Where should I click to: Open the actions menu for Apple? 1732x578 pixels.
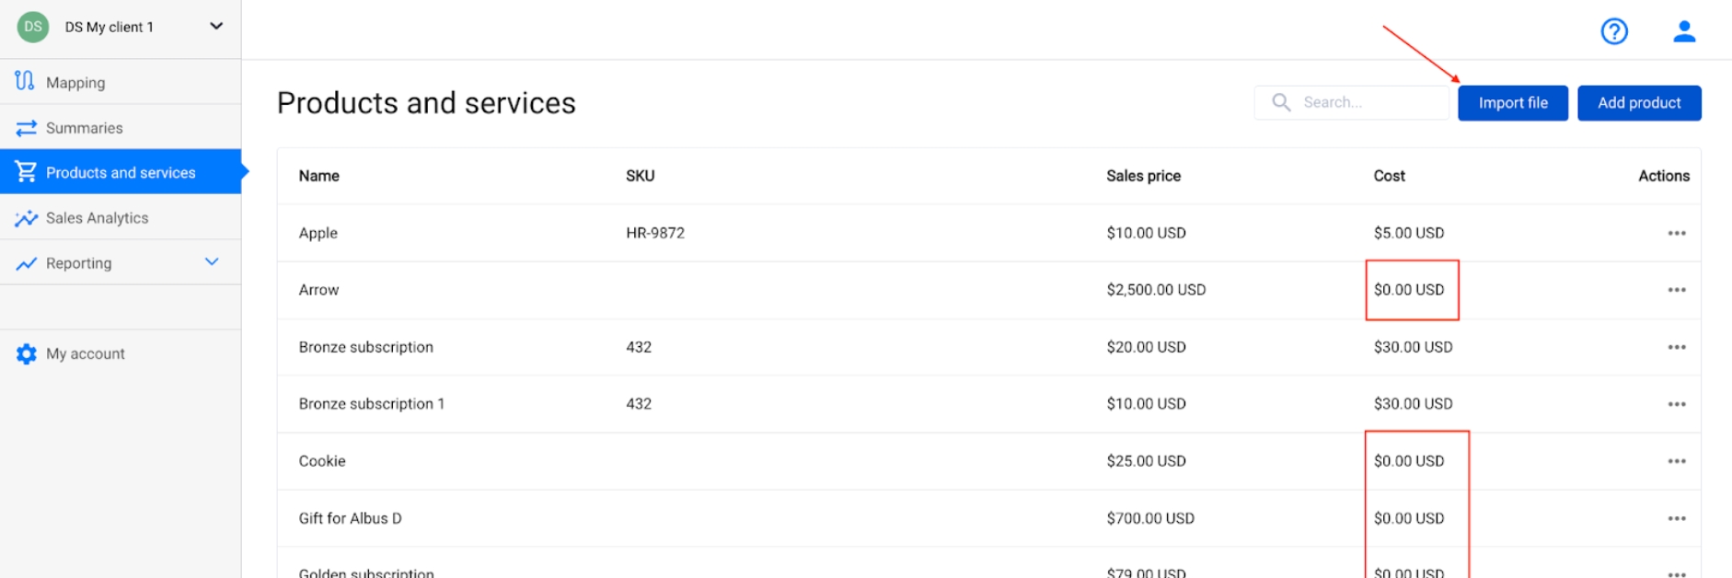(1677, 233)
